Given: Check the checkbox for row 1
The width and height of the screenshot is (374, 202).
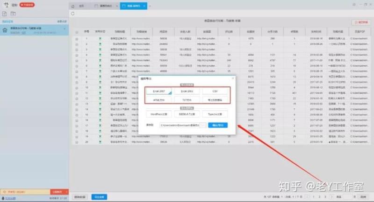Looking at the screenshot, I should (x=77, y=38).
